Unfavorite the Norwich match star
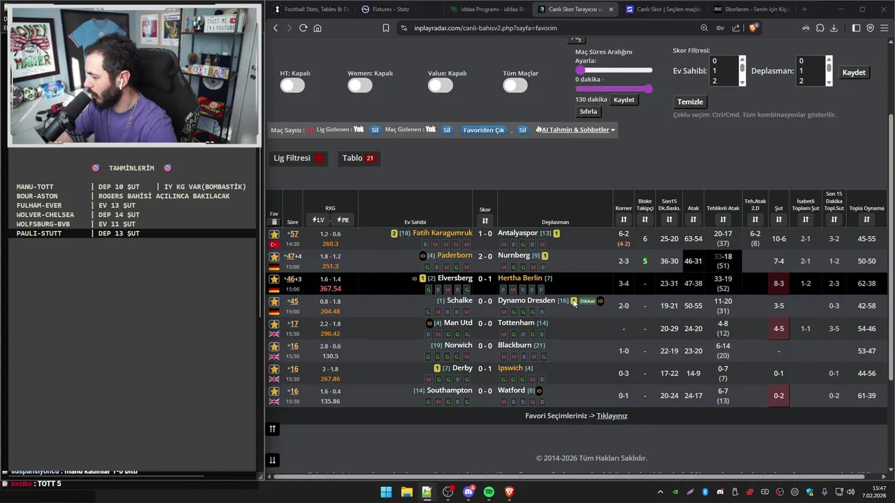Image resolution: width=895 pixels, height=503 pixels. [x=274, y=346]
